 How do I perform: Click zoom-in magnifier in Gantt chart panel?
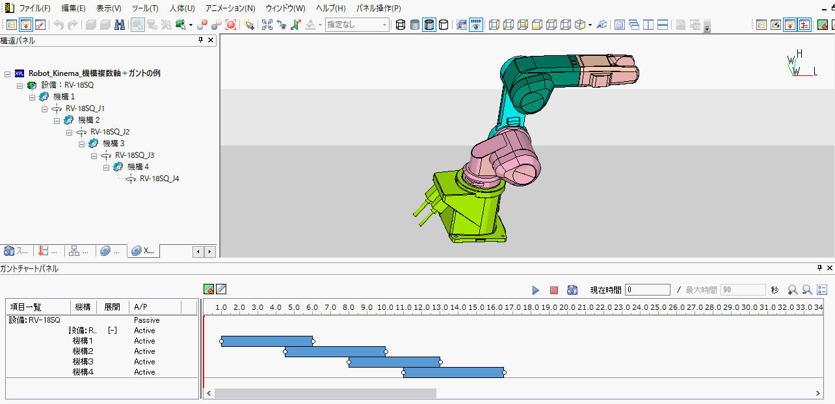pos(793,290)
